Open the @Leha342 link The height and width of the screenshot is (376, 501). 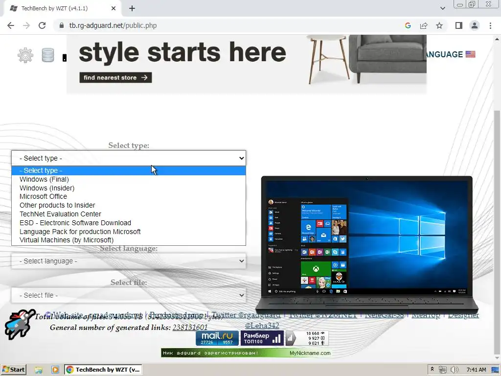point(262,326)
